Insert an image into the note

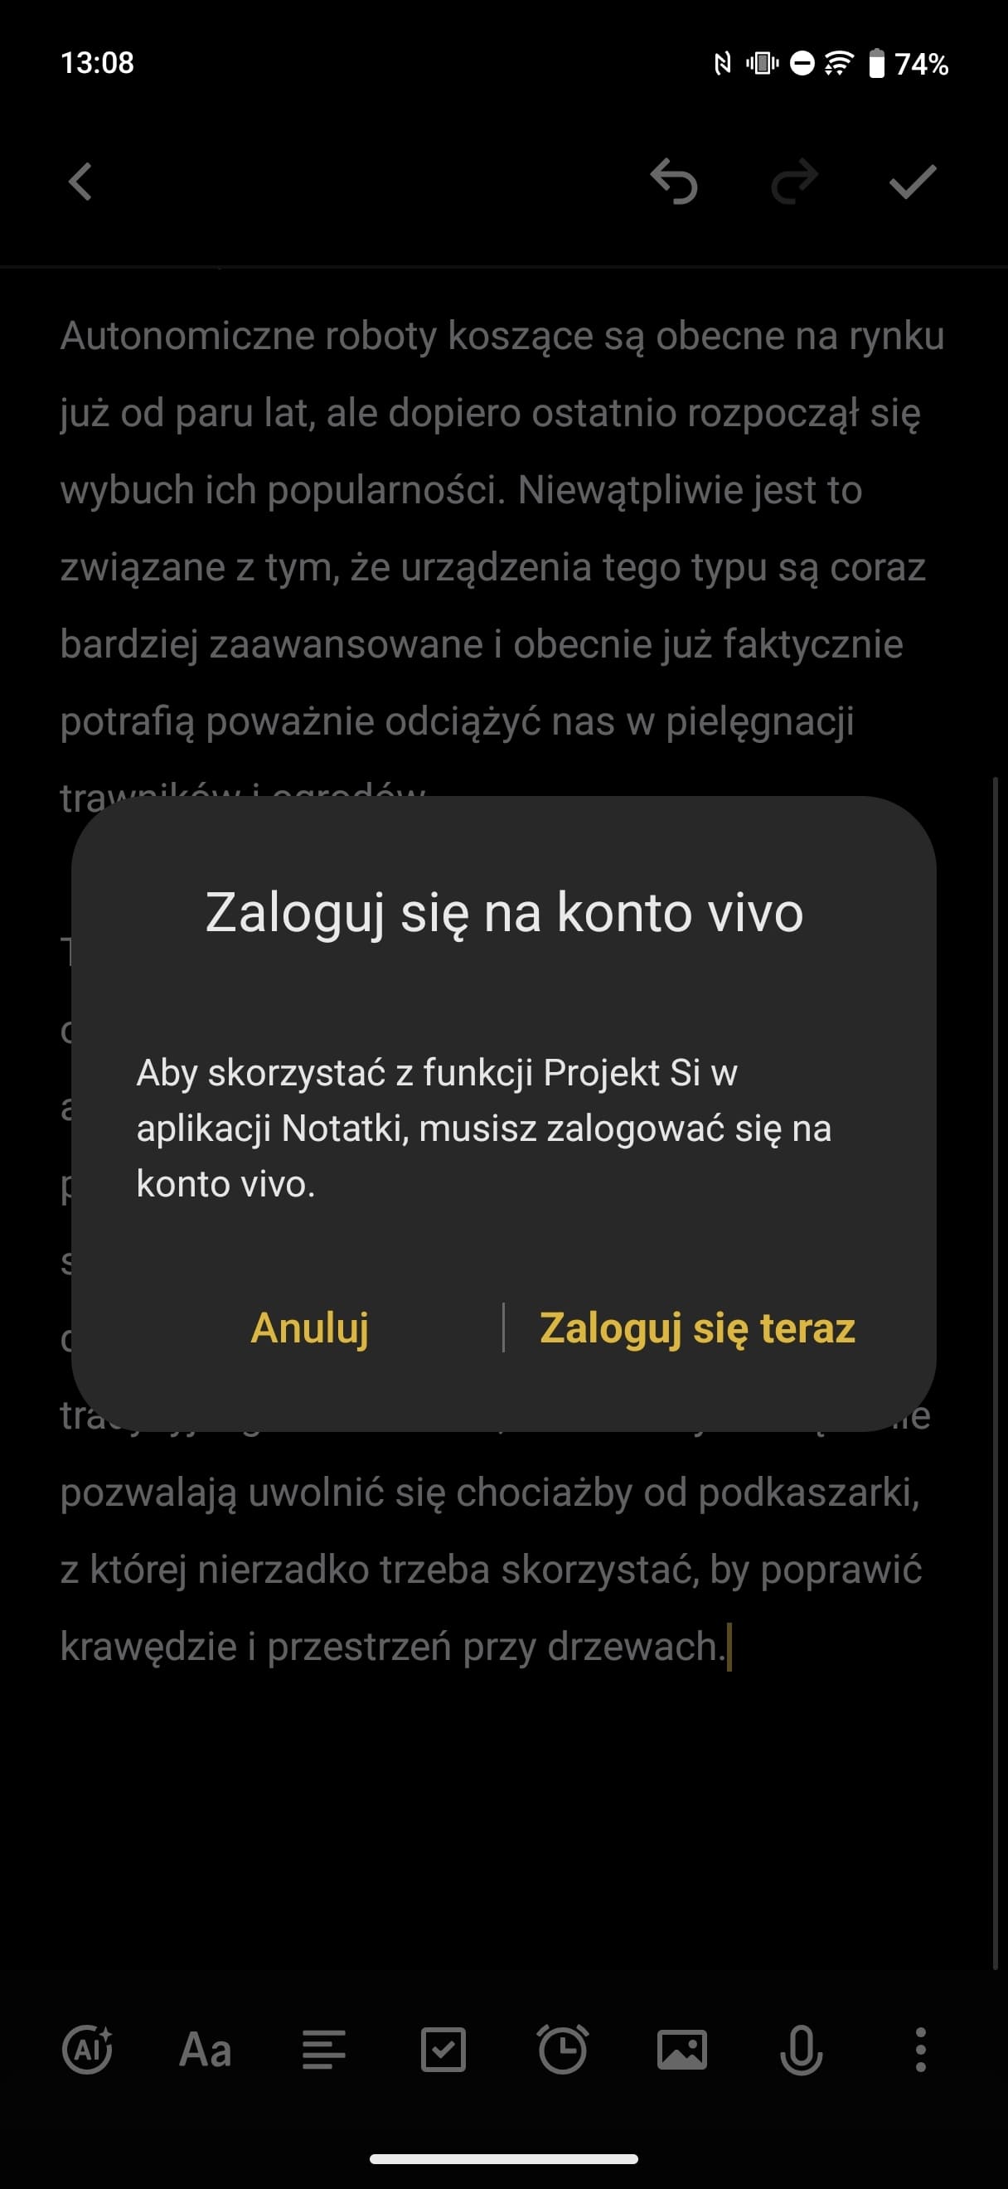coord(682,2051)
